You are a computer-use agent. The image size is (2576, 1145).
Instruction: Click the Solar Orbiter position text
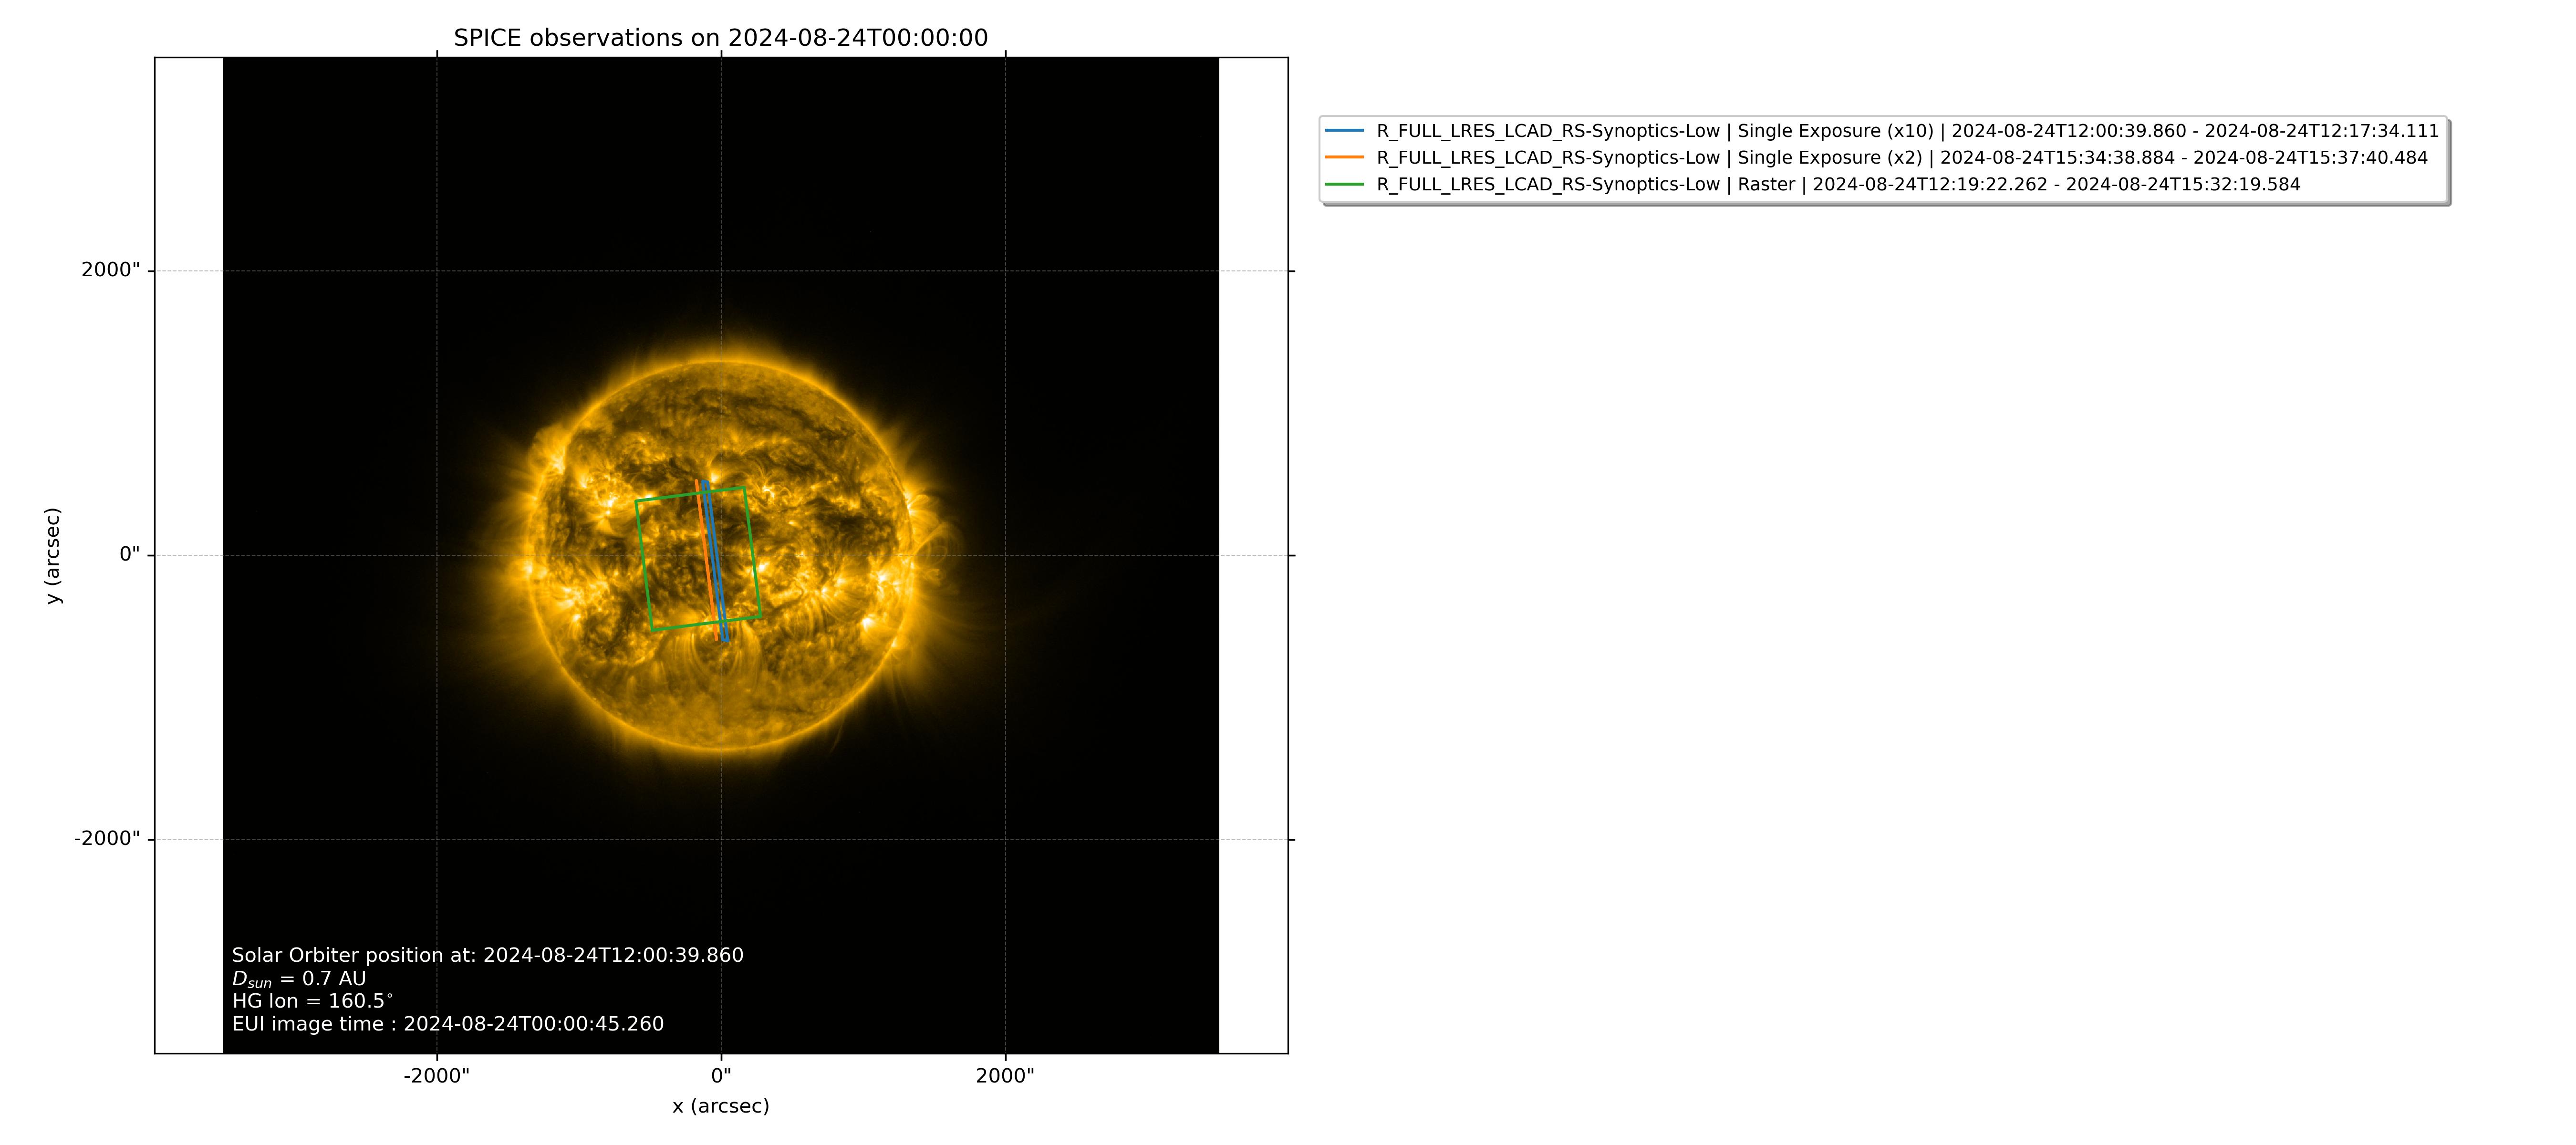pos(487,955)
